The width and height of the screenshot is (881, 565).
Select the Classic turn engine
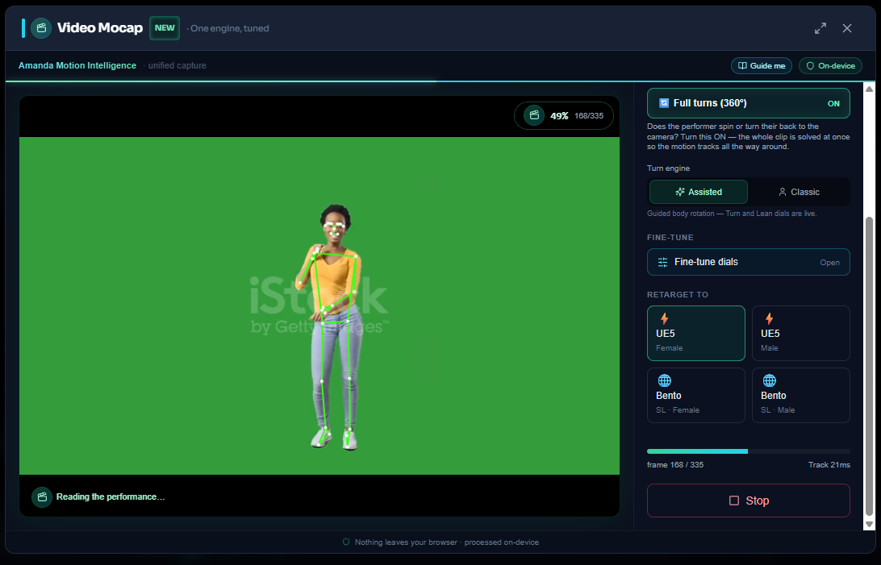(x=799, y=192)
